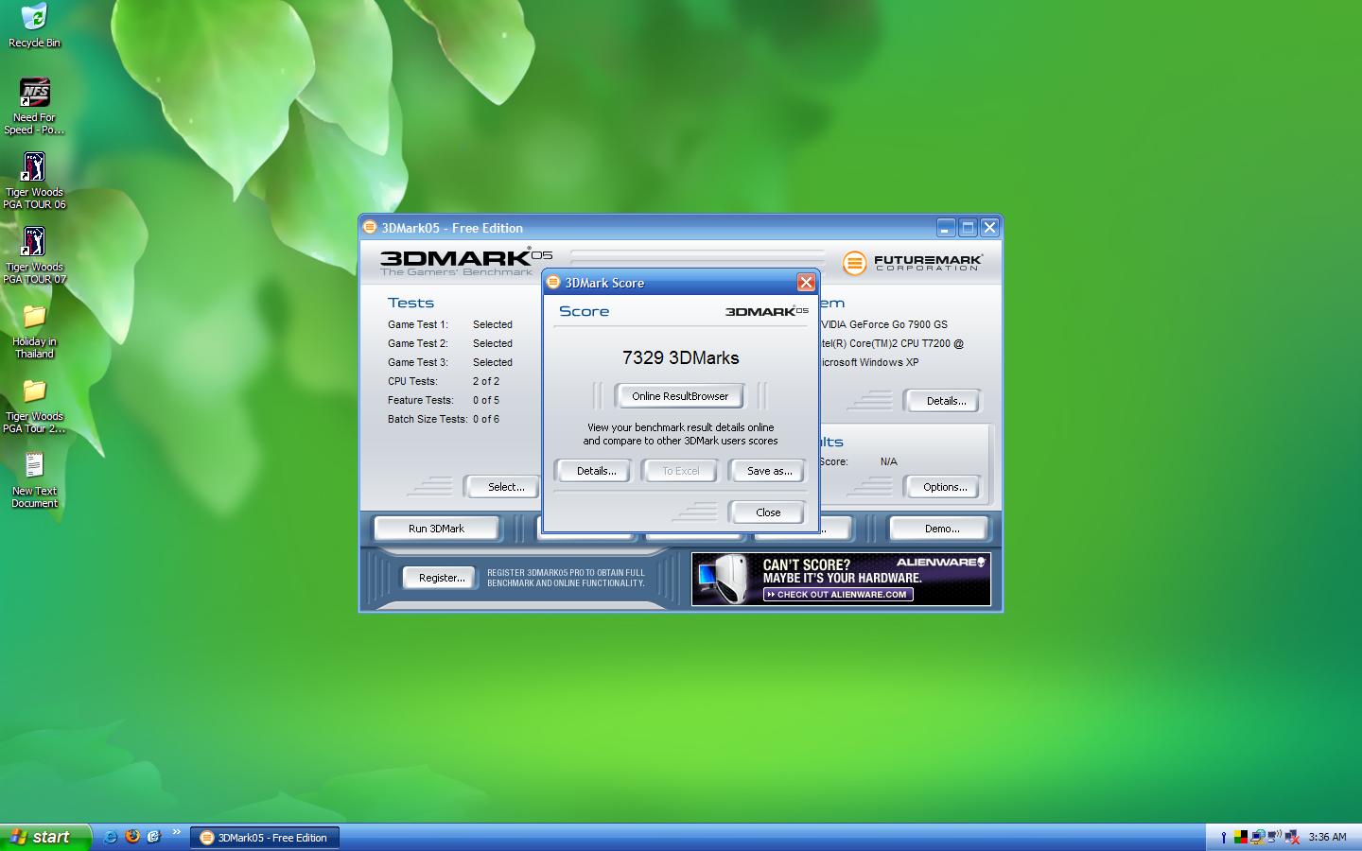1362x851 pixels.
Task: Click the blue key tray icon
Action: pos(1224,837)
